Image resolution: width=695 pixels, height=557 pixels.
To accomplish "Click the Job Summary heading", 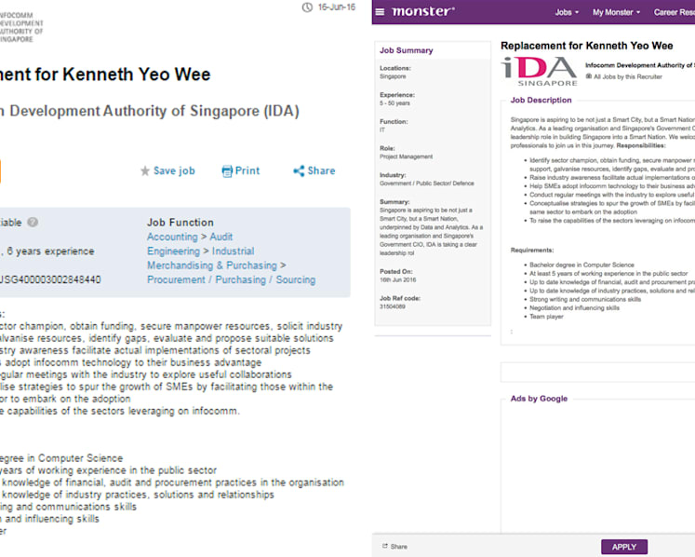I will [x=407, y=50].
